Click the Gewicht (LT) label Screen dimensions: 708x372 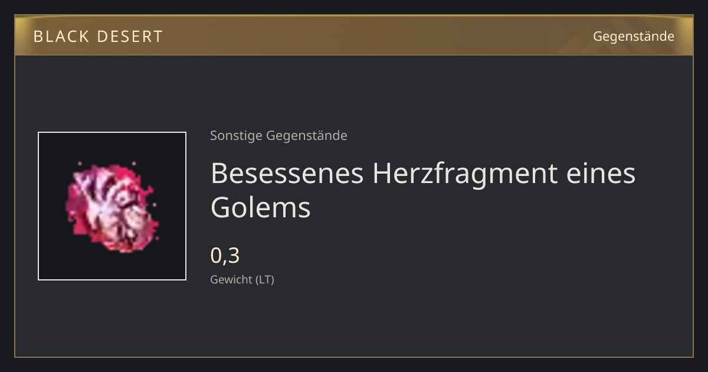[x=242, y=280]
